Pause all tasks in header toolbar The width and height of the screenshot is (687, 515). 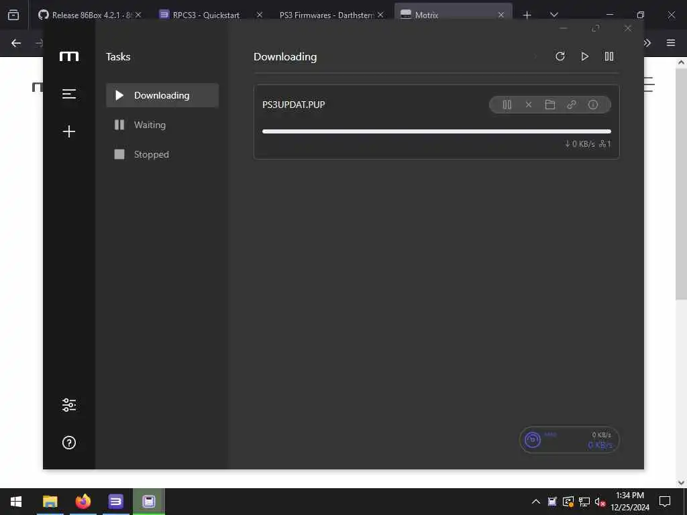pyautogui.click(x=609, y=56)
